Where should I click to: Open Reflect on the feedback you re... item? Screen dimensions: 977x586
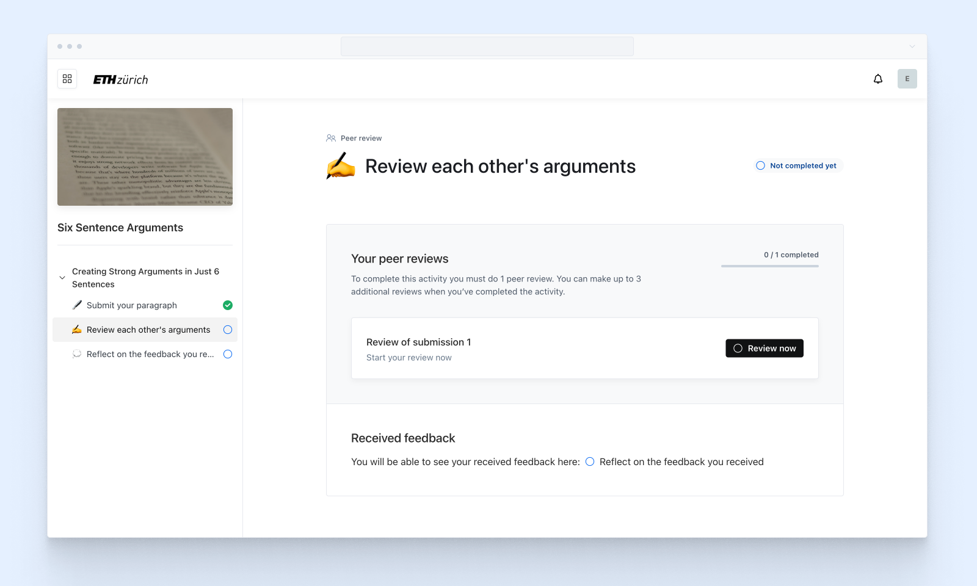(x=145, y=354)
